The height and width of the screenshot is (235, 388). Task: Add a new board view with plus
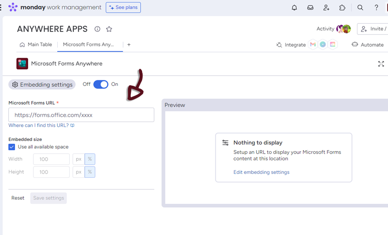[x=129, y=45]
